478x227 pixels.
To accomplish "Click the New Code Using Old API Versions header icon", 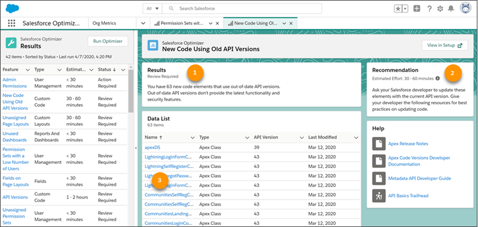I will 153,45.
